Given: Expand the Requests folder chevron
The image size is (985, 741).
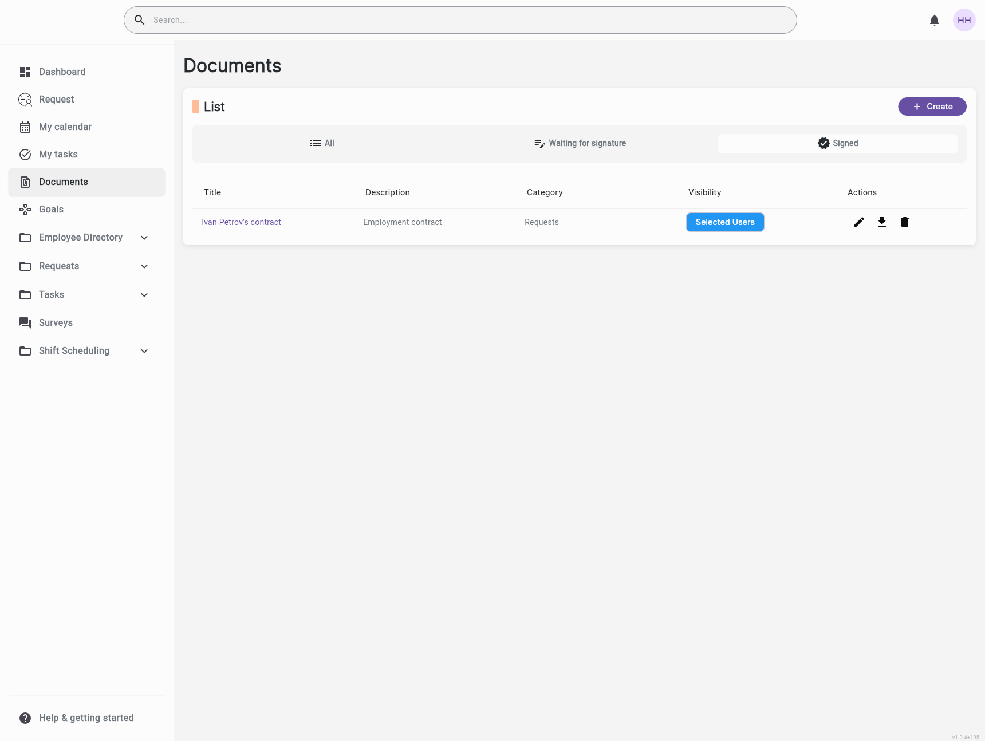Looking at the screenshot, I should click(x=144, y=266).
